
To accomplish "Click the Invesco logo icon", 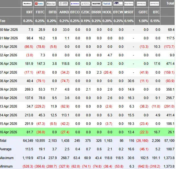I will click(x=75, y=4).
